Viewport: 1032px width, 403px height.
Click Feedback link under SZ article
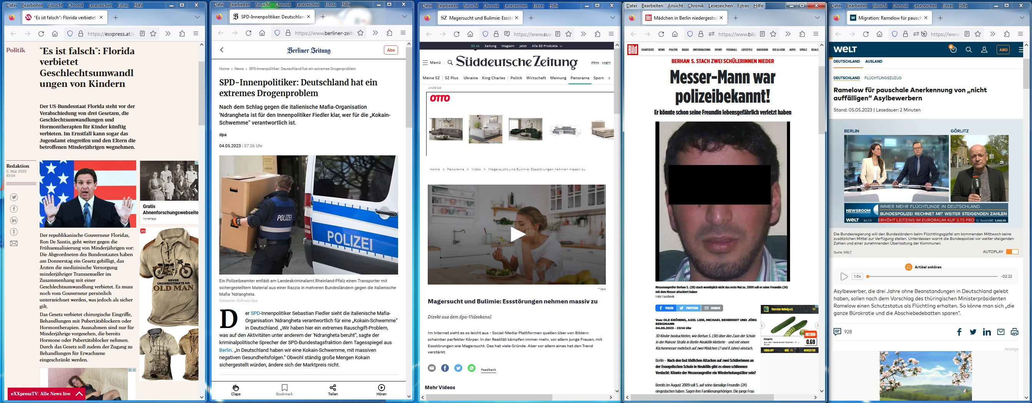[x=488, y=369]
